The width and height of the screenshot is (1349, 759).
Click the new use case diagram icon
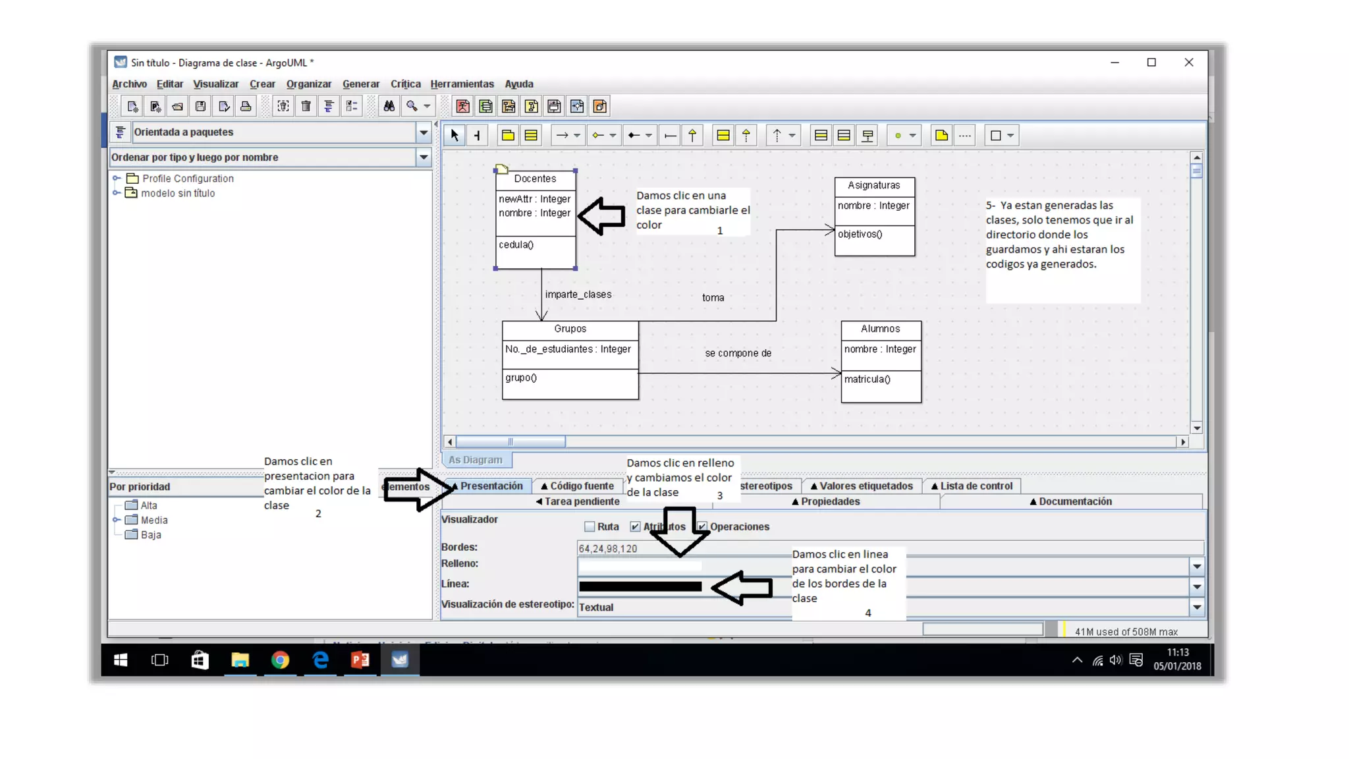462,106
